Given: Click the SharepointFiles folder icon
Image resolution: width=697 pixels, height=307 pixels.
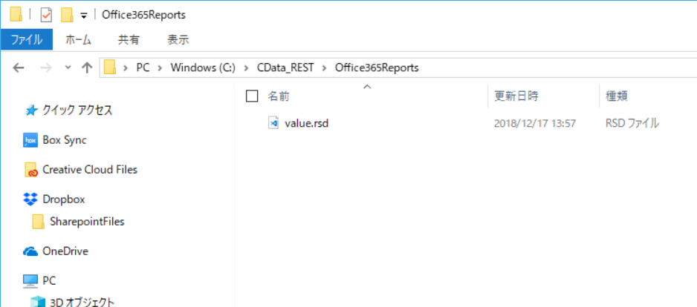Looking at the screenshot, I should coord(38,222).
